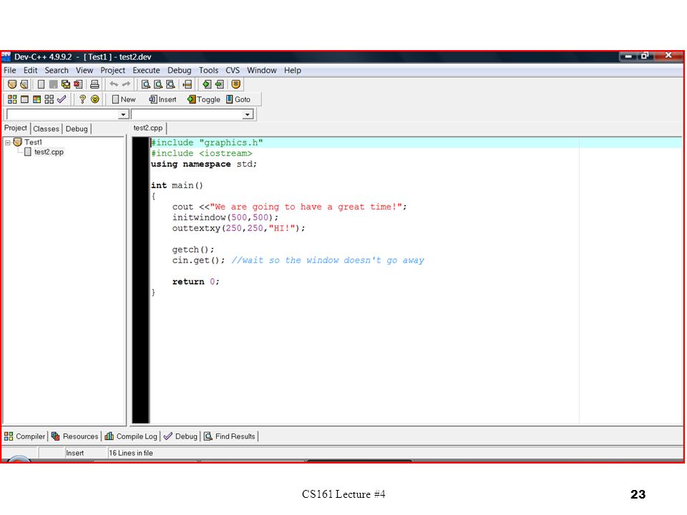
Task: Select the test2.cpp editor tab
Action: [x=148, y=128]
